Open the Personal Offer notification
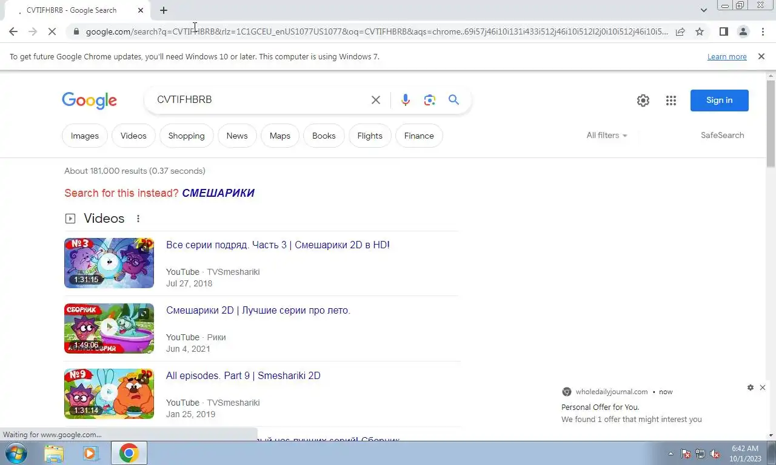This screenshot has height=465, width=776. 661,407
